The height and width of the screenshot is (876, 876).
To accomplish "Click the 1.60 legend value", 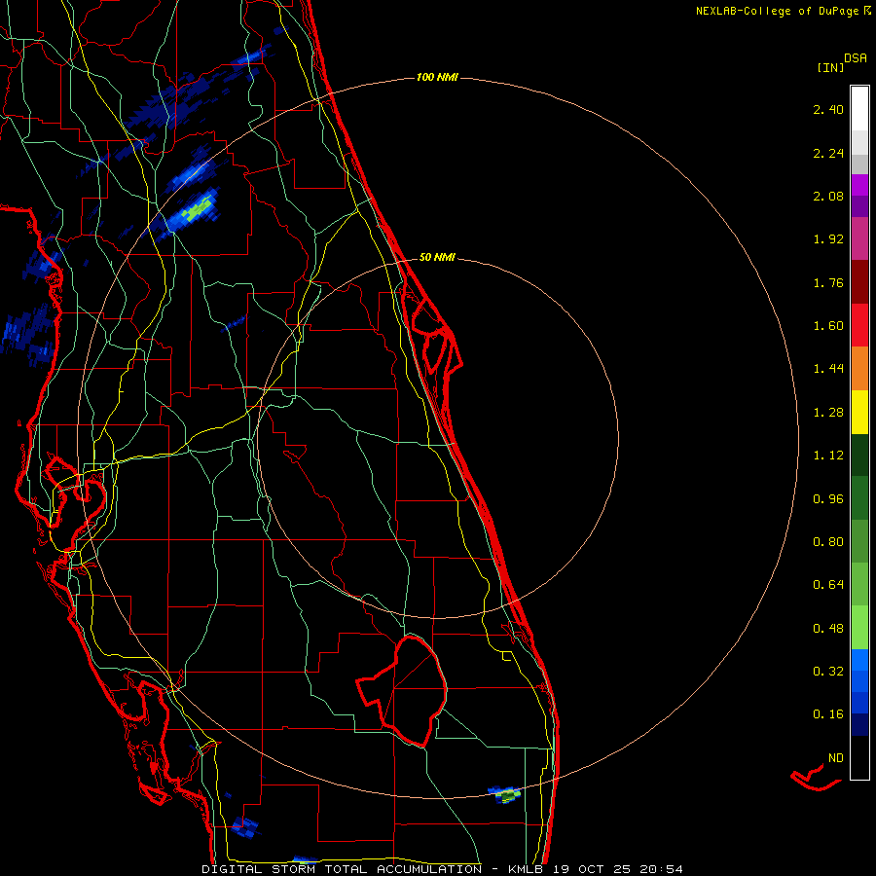I will (828, 326).
